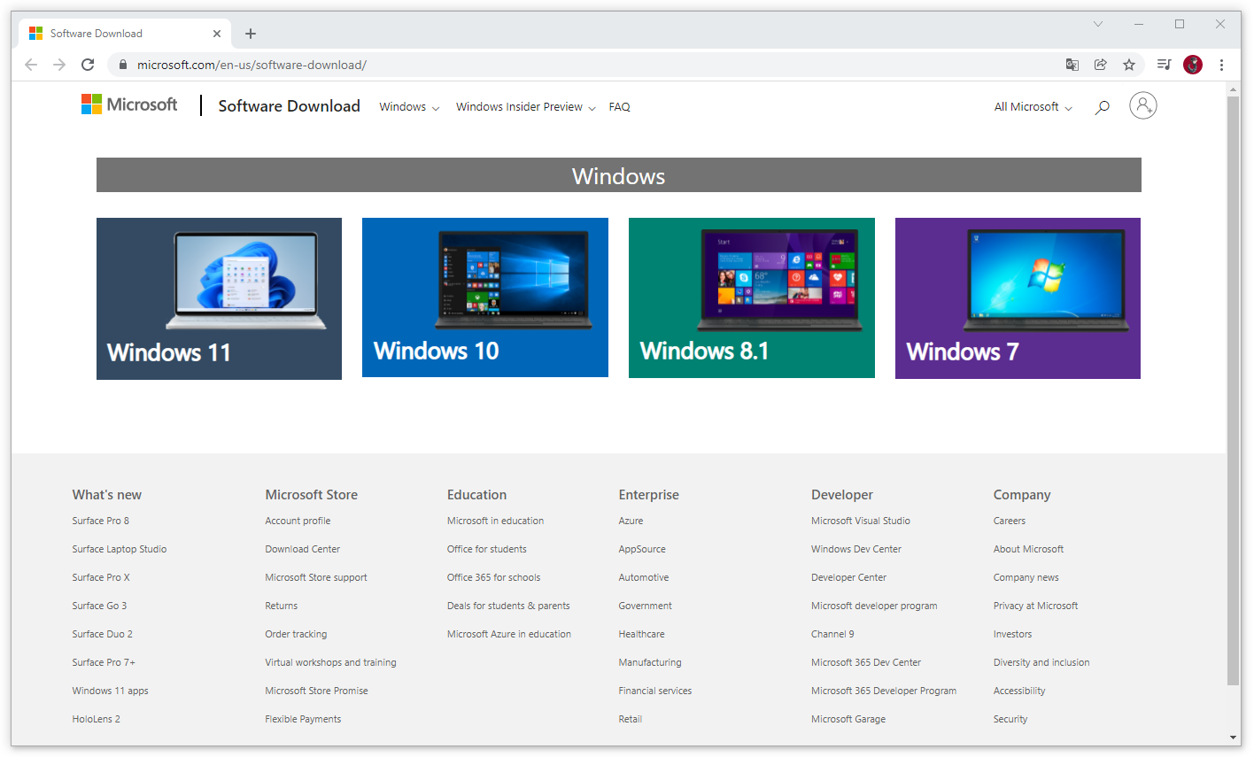
Task: Open the Chrome three-dot menu
Action: [x=1221, y=65]
